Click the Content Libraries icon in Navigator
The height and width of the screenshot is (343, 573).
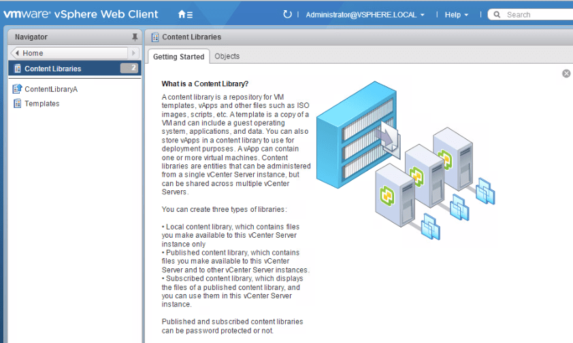click(18, 69)
